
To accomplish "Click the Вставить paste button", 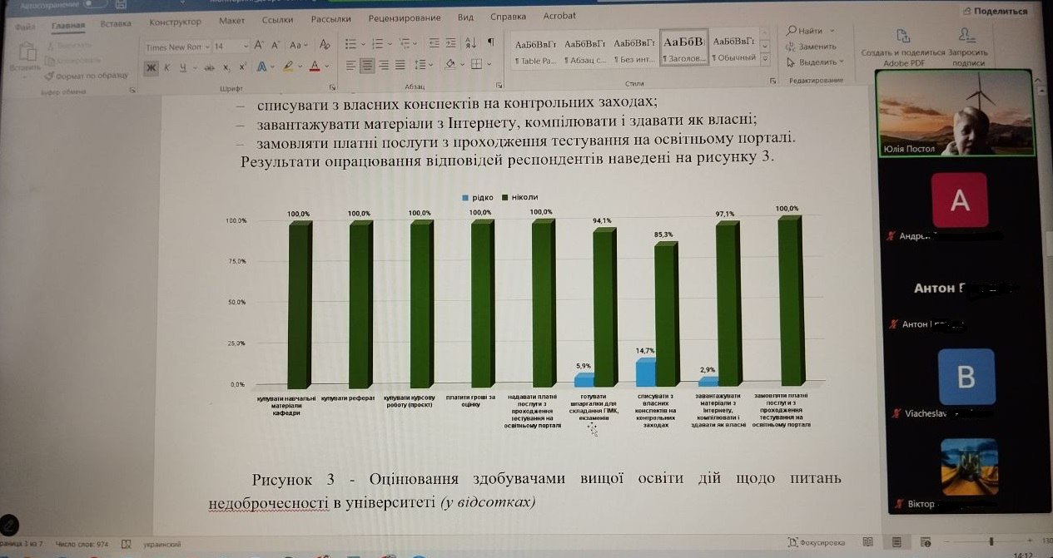I will tap(24, 61).
